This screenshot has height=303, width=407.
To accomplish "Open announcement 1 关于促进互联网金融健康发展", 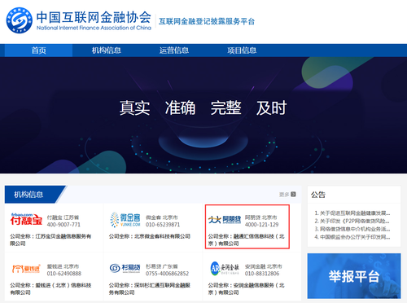I will click(x=352, y=213).
